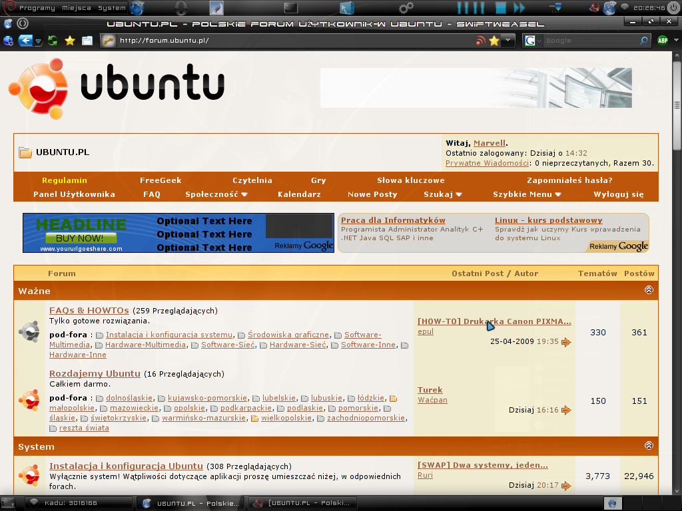Click the Wyloguj się logout link
Screen dimensions: 682x511
619,195
